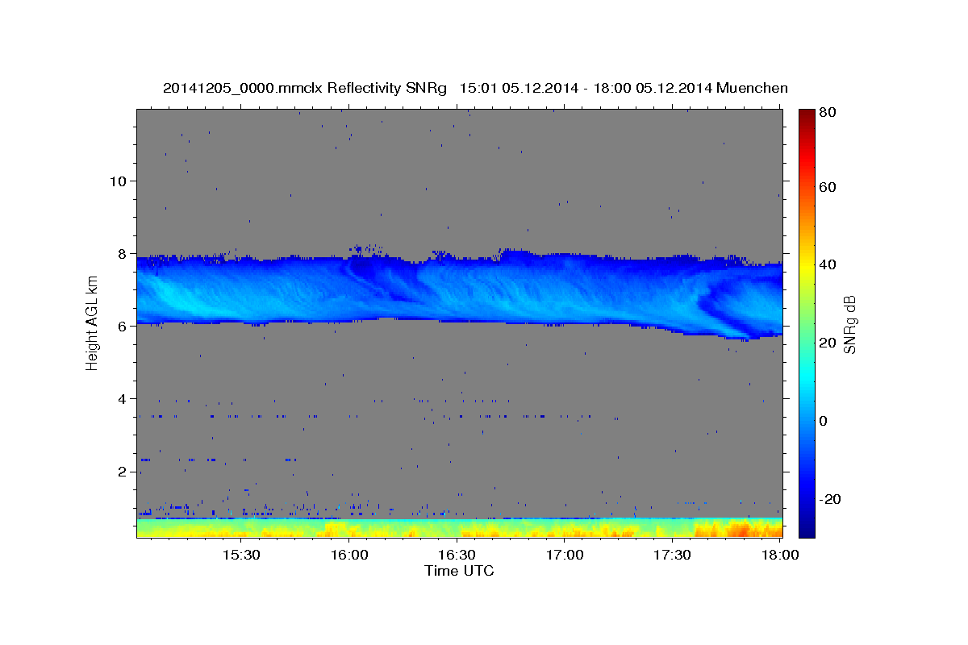Viewport: 968px width, 645px height.
Task: Click the height tick label 10
Action: (x=119, y=181)
